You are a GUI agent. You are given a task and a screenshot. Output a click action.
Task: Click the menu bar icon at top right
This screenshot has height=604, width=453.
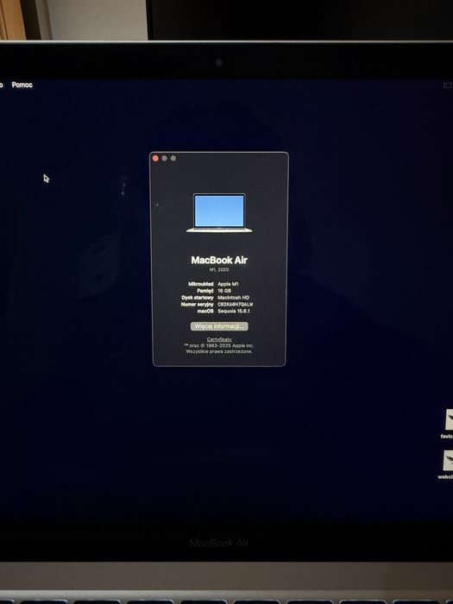coord(447,85)
